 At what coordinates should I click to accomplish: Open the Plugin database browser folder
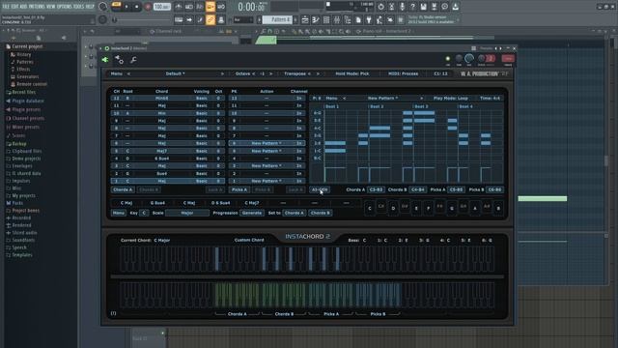28,101
